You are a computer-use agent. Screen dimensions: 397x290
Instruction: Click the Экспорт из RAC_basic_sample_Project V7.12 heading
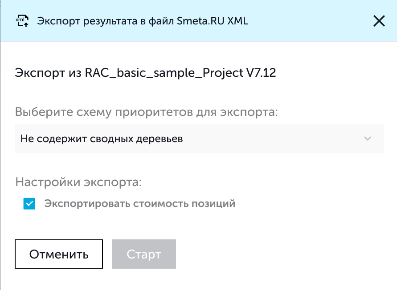coord(146,73)
